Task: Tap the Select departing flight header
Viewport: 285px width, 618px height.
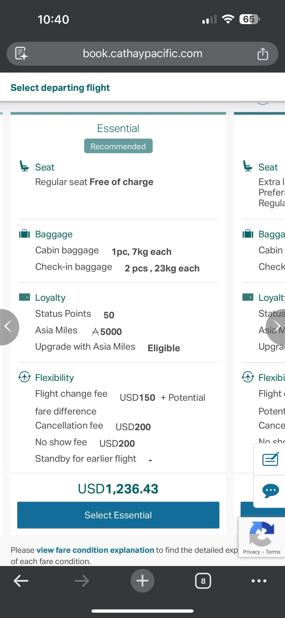Action: pos(60,88)
